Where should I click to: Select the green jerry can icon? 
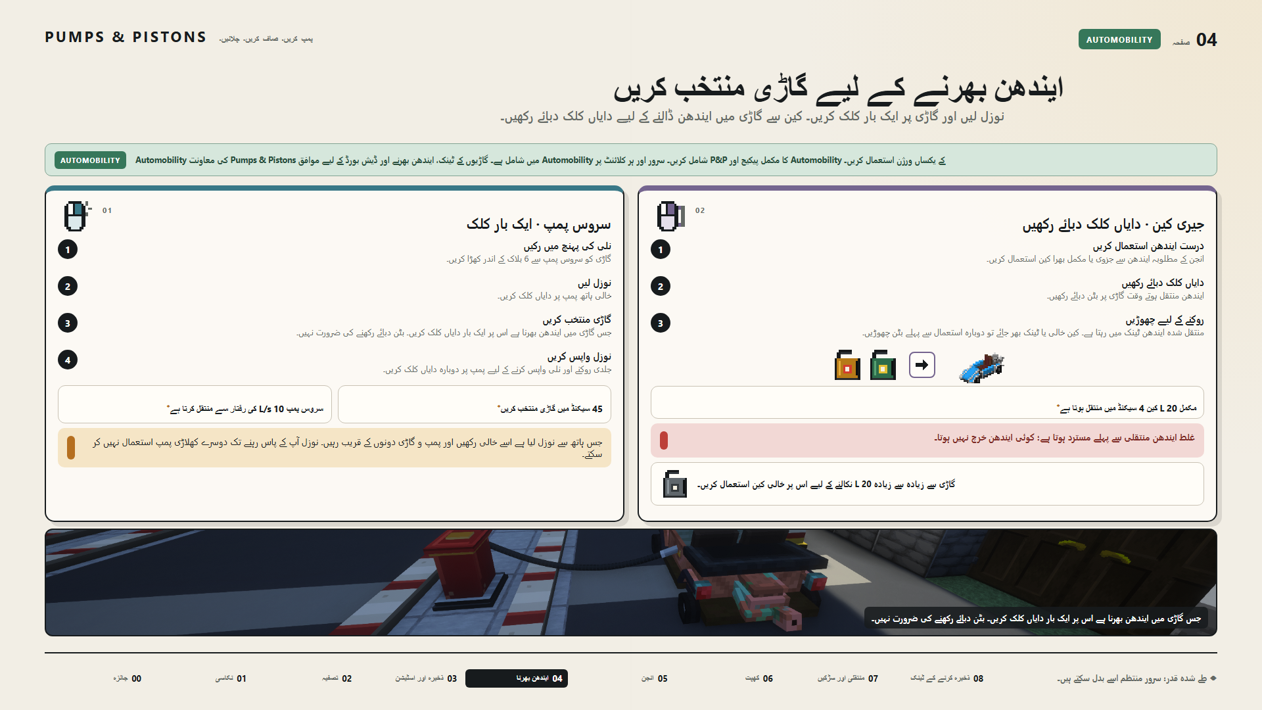883,365
